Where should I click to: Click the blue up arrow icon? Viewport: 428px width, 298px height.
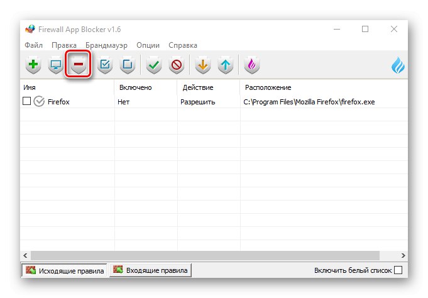coord(226,65)
